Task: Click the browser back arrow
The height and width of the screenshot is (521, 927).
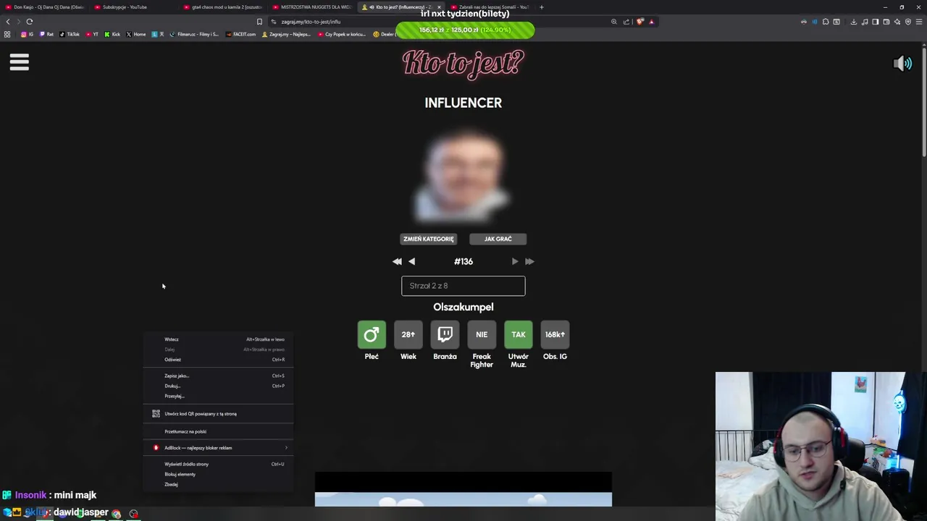Action: point(8,22)
